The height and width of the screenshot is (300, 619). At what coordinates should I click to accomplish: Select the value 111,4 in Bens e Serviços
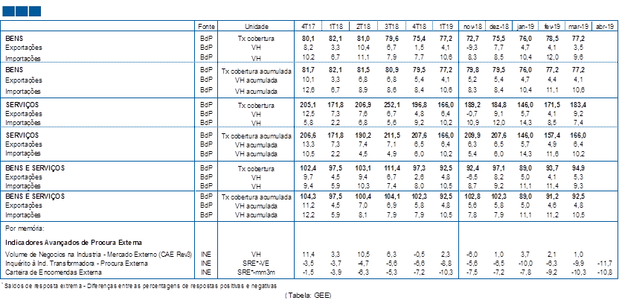(x=391, y=168)
